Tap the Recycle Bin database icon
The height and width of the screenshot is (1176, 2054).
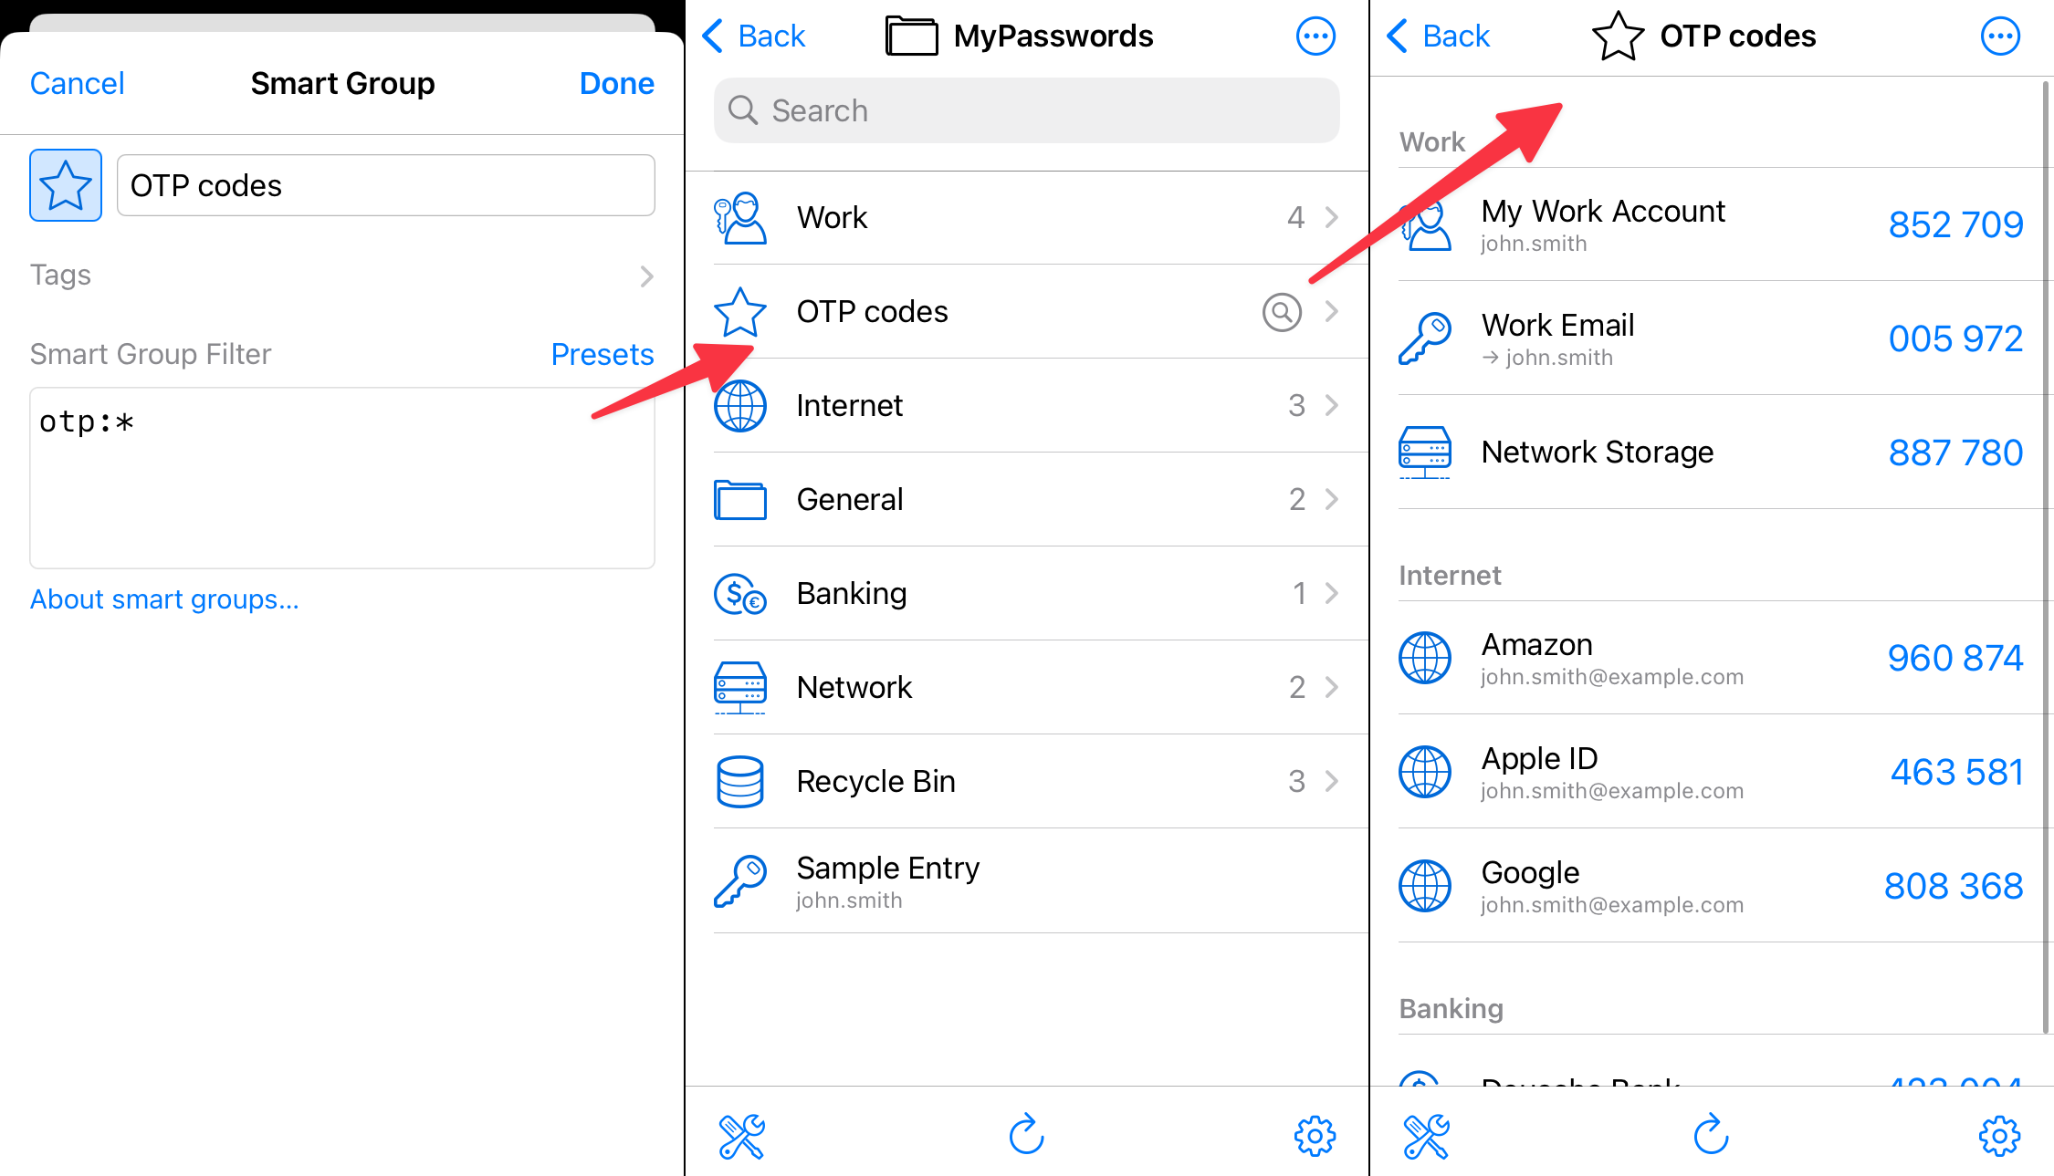pyautogui.click(x=740, y=781)
